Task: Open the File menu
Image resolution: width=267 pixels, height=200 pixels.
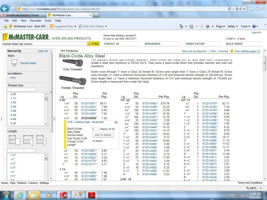Action: (x=6, y=21)
